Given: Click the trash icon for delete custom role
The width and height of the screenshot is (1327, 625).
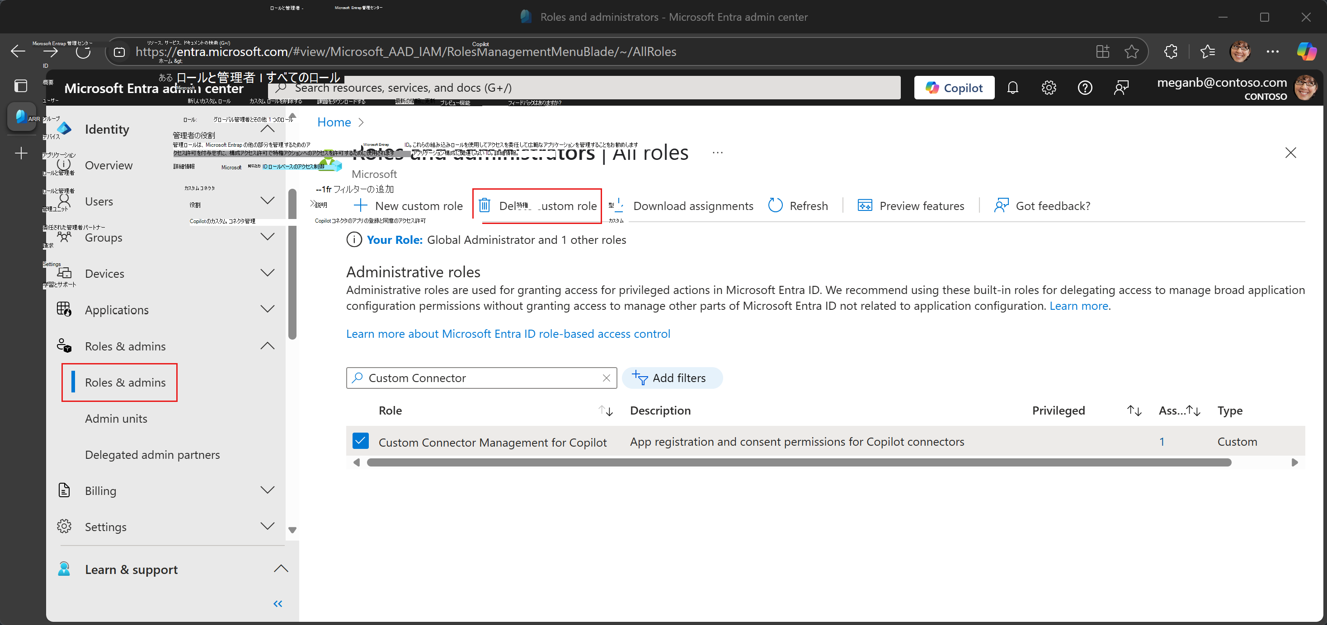Looking at the screenshot, I should tap(484, 205).
